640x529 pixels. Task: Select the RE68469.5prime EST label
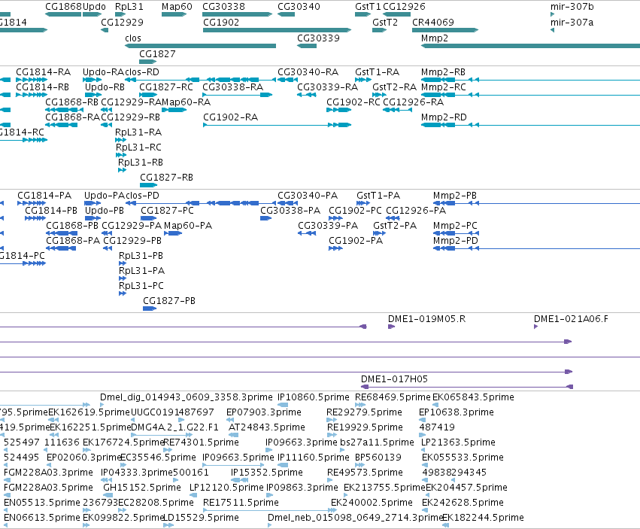click(393, 397)
